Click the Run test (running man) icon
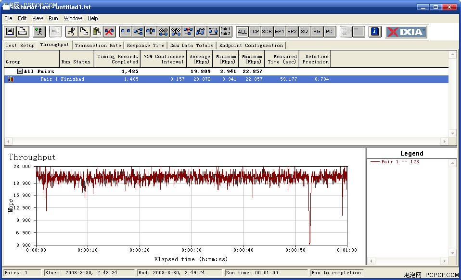 coord(39,31)
